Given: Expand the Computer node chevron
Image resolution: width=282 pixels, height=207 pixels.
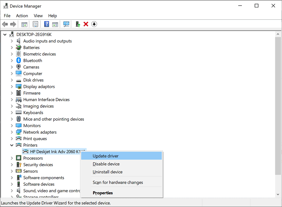Looking at the screenshot, I should click(x=12, y=74).
